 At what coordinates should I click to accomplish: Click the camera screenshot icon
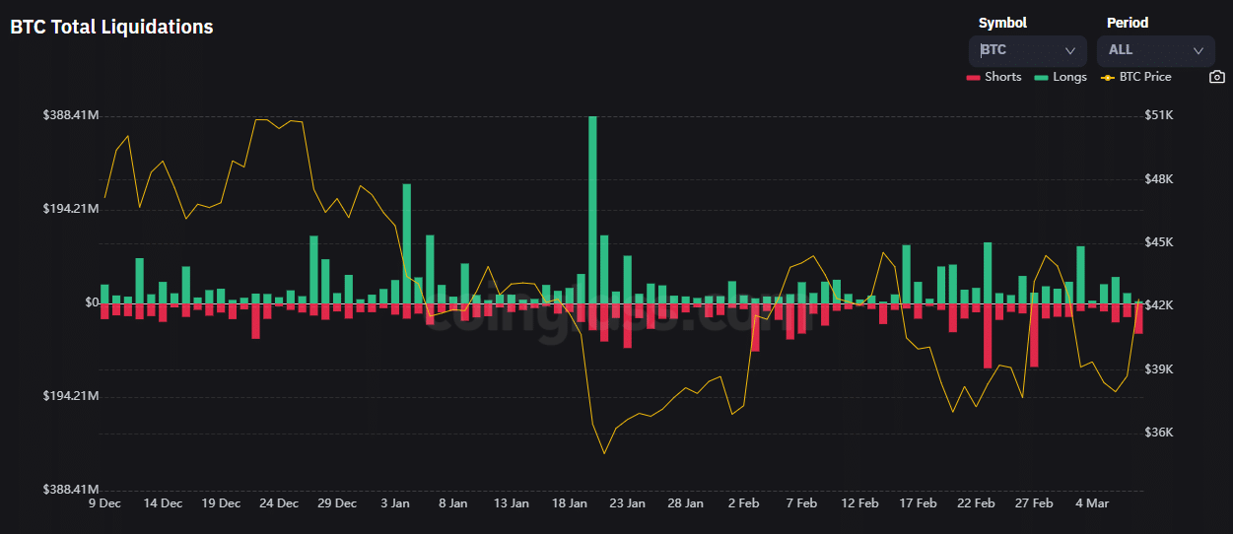(x=1216, y=77)
